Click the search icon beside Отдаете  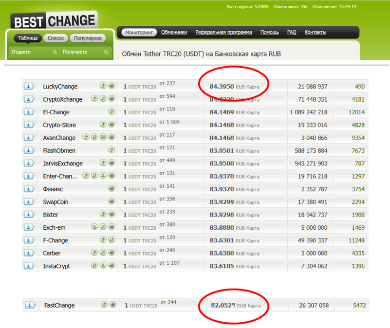[x=55, y=52]
